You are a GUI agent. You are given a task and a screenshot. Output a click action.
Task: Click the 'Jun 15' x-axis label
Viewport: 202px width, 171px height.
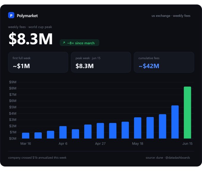(x=187, y=144)
